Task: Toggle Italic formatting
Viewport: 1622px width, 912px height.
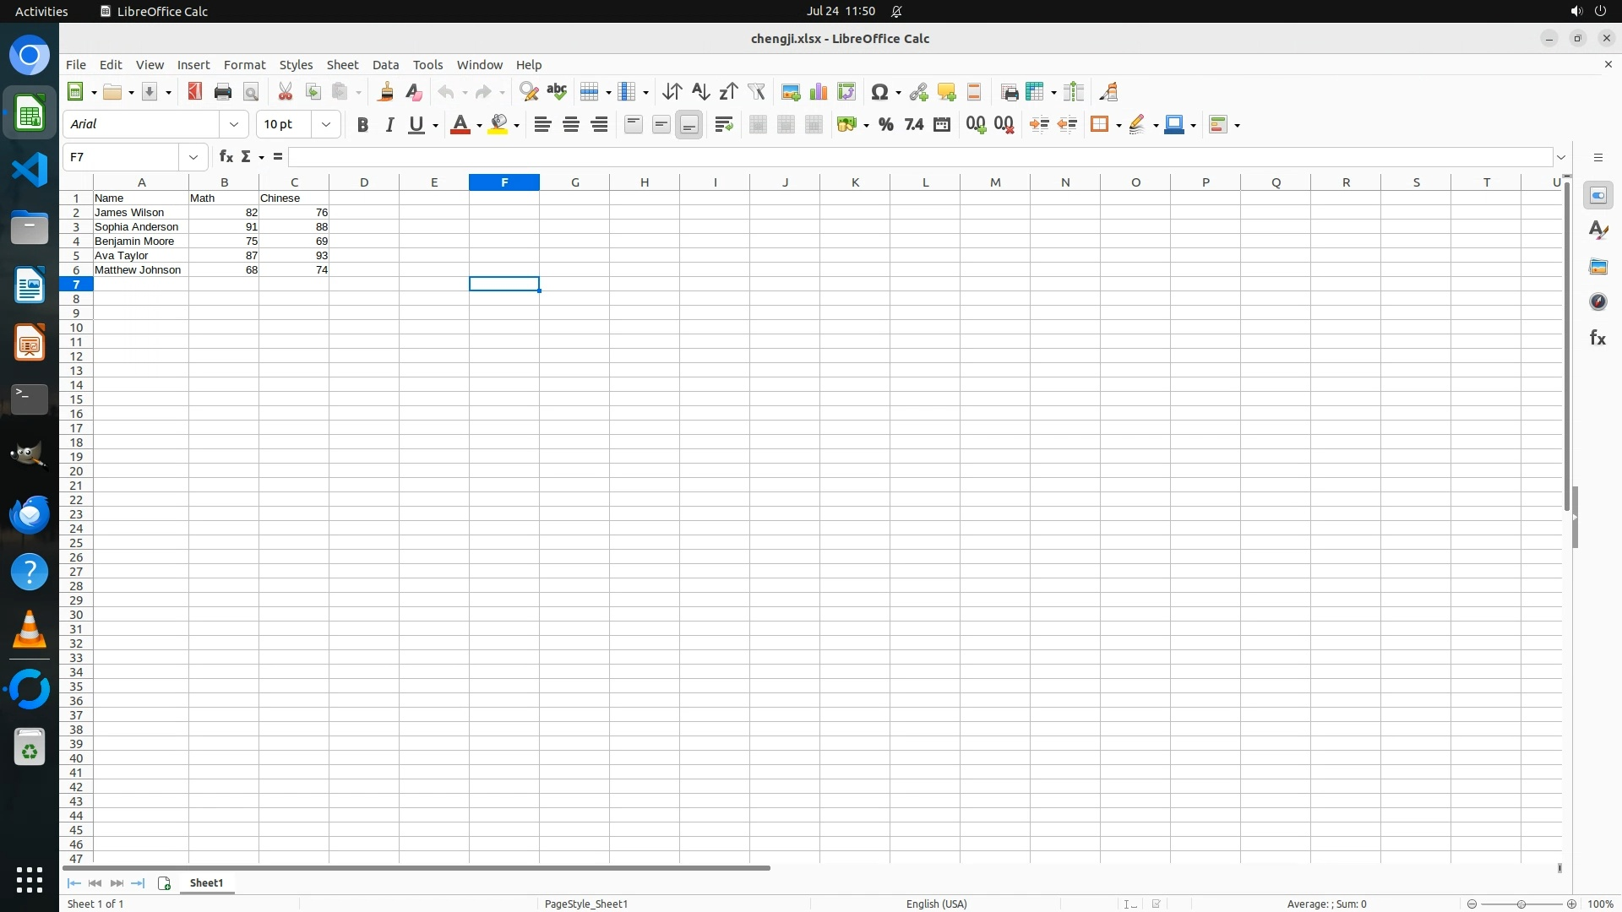Action: pyautogui.click(x=389, y=125)
